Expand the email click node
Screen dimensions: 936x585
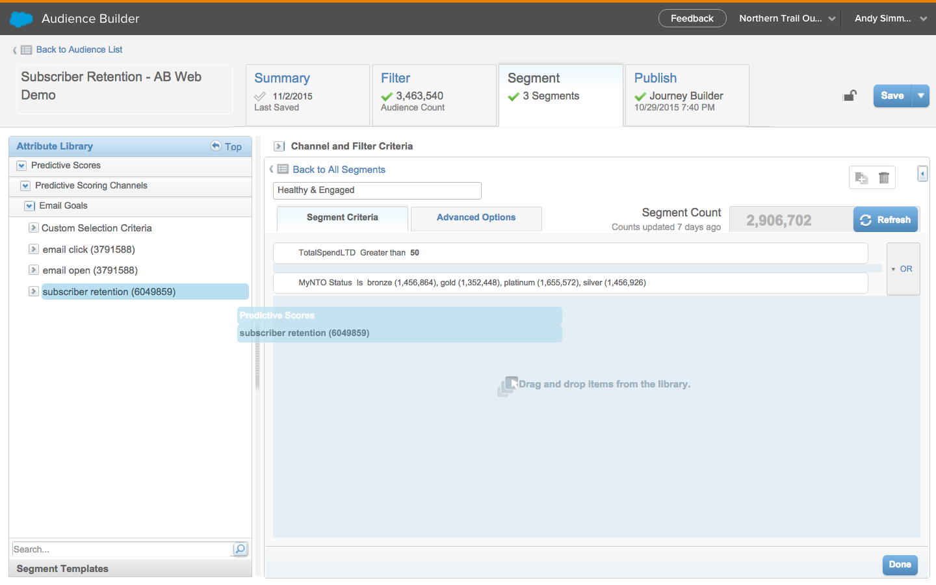click(33, 249)
